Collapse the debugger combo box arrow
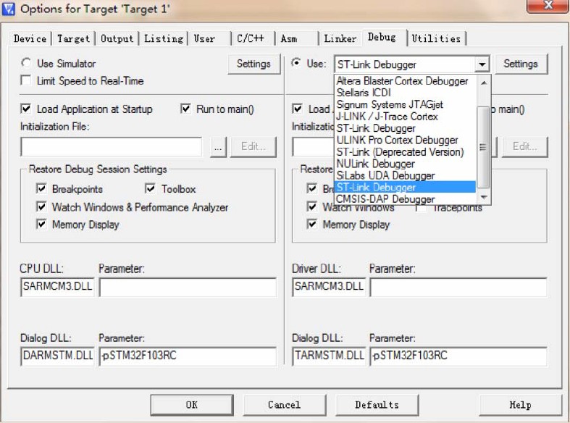570x423 pixels. [482, 64]
